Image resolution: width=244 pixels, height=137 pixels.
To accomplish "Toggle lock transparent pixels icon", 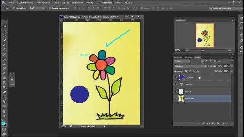I will 186,71.
